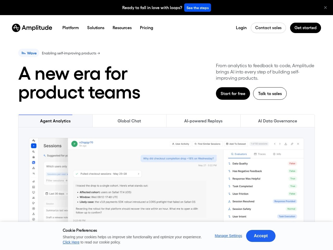
Task: Click the Add To Dataset button
Action: point(236,144)
